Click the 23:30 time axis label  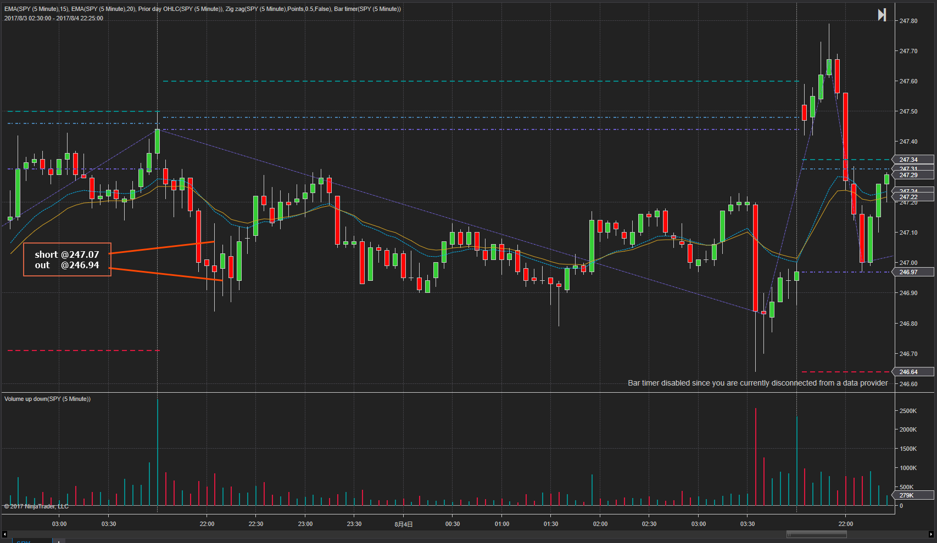pos(354,524)
